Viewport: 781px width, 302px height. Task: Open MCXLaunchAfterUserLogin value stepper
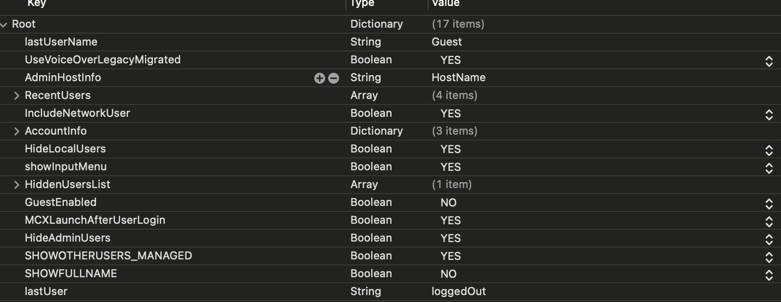tap(769, 221)
